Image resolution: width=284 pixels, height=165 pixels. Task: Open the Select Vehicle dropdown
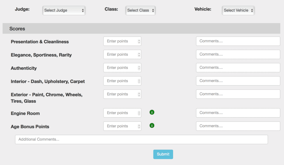(x=238, y=10)
